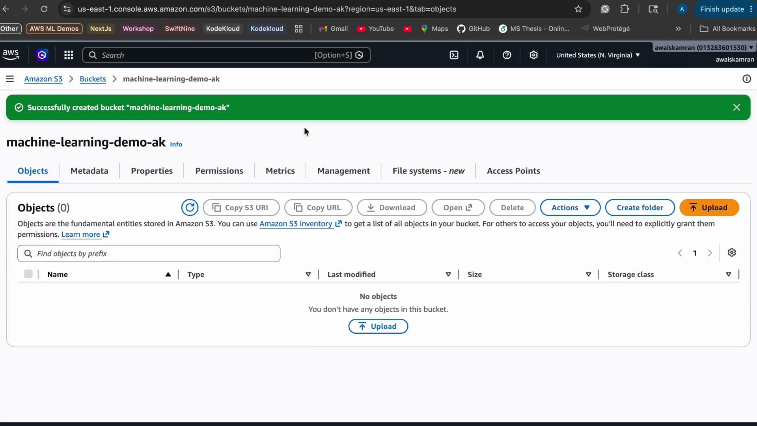The width and height of the screenshot is (757, 426).
Task: Click the Grammarly extension icon
Action: [x=605, y=9]
